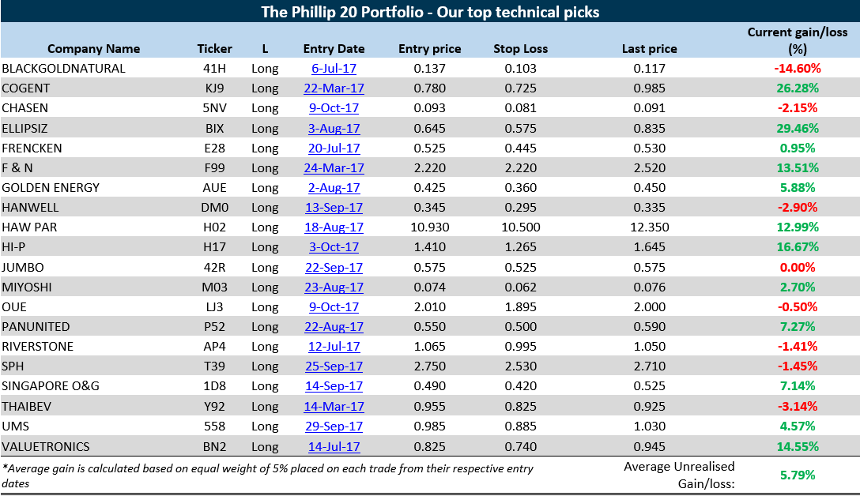The width and height of the screenshot is (860, 496).
Task: Follow the 14-Sep-17 SINGAPORE O&G link
Action: tap(334, 386)
